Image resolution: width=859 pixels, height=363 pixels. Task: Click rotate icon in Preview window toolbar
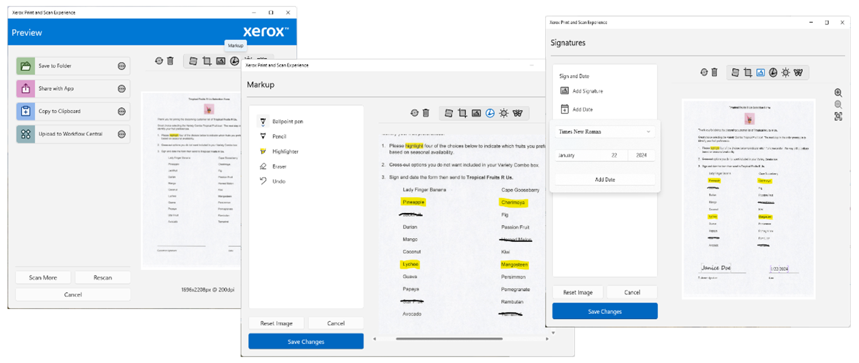click(x=158, y=61)
